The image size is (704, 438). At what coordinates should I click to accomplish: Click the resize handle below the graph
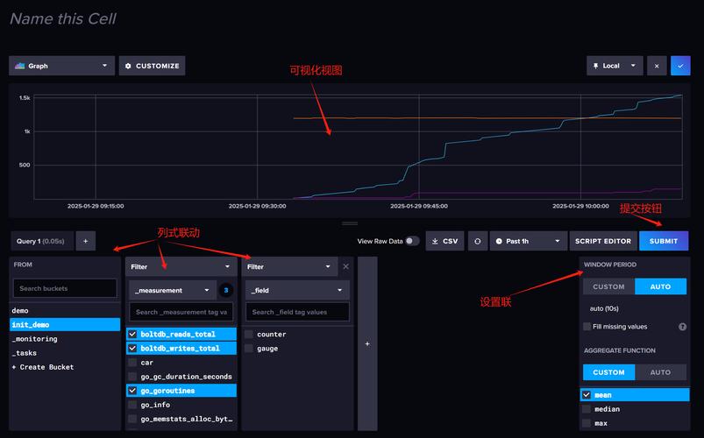tap(350, 223)
